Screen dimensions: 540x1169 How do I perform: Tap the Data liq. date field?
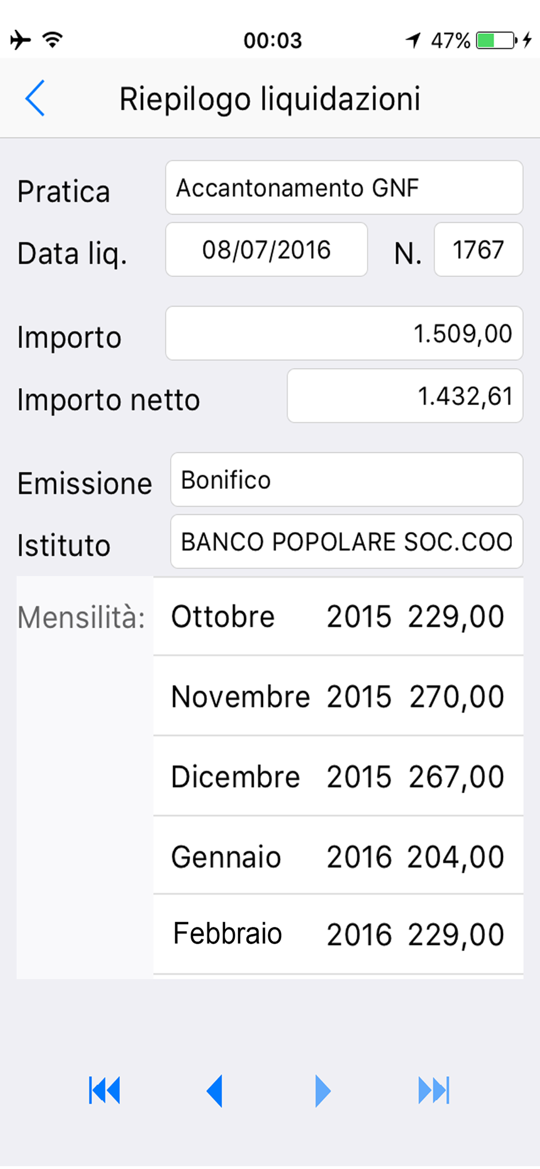pos(266,250)
